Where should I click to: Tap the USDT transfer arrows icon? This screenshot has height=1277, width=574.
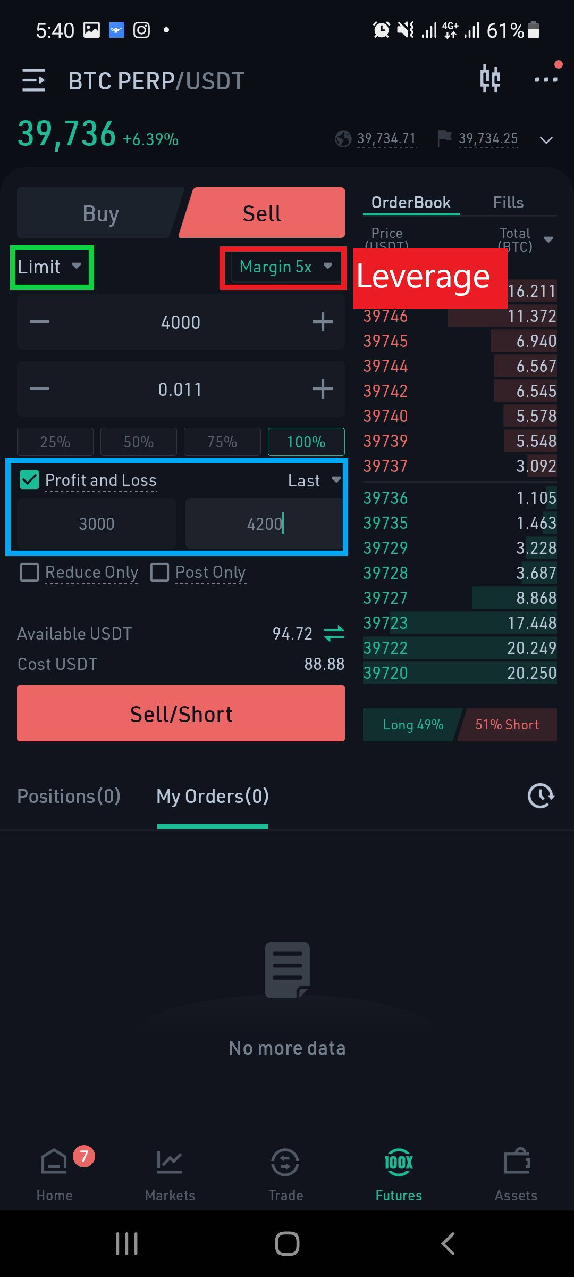click(x=334, y=634)
